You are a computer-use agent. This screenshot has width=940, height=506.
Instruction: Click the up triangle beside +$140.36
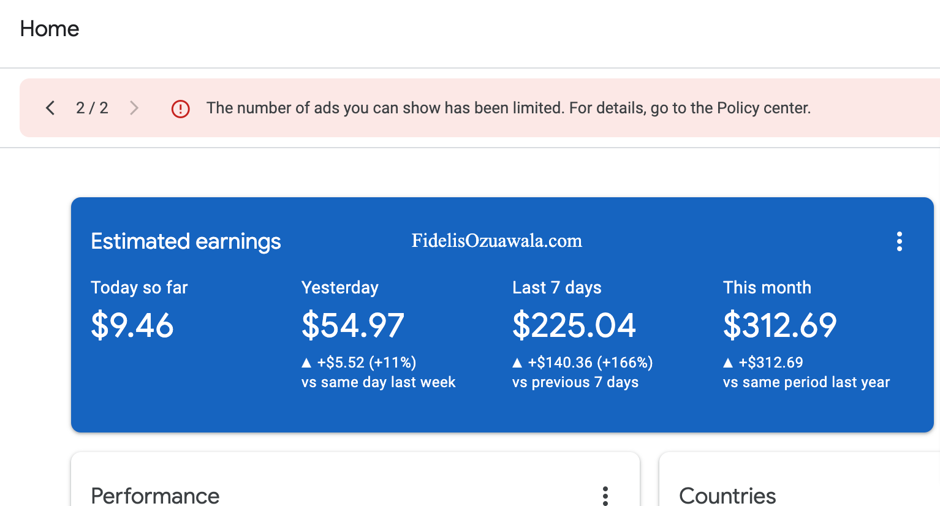coord(517,363)
